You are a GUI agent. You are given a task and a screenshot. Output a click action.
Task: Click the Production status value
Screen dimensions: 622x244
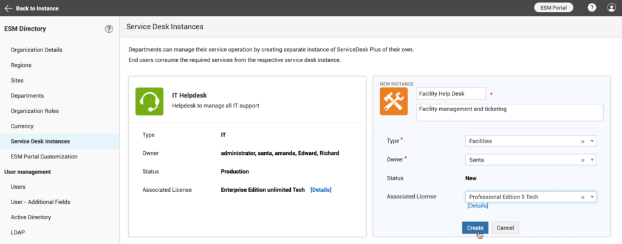235,172
